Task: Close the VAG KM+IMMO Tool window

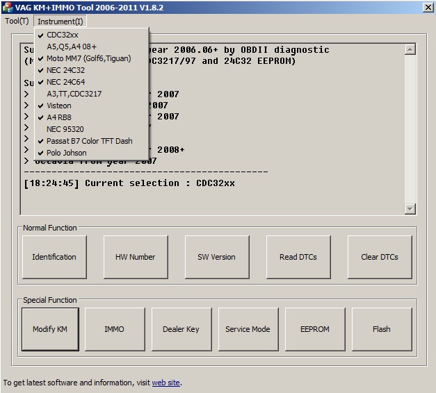Action: point(428,8)
